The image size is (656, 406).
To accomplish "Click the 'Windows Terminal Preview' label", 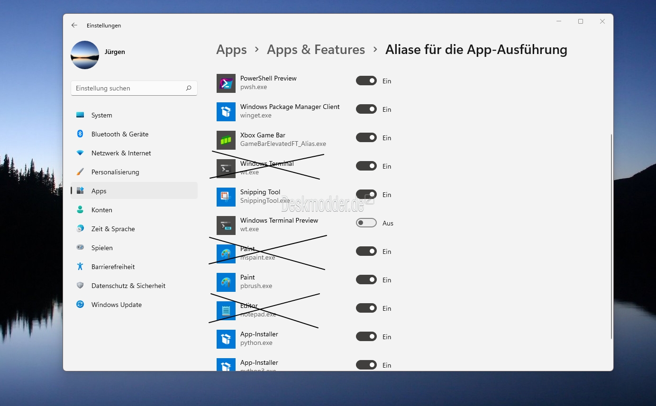I will click(279, 220).
